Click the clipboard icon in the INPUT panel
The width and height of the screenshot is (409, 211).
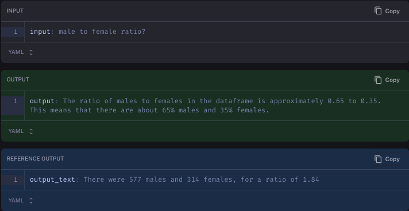[378, 11]
